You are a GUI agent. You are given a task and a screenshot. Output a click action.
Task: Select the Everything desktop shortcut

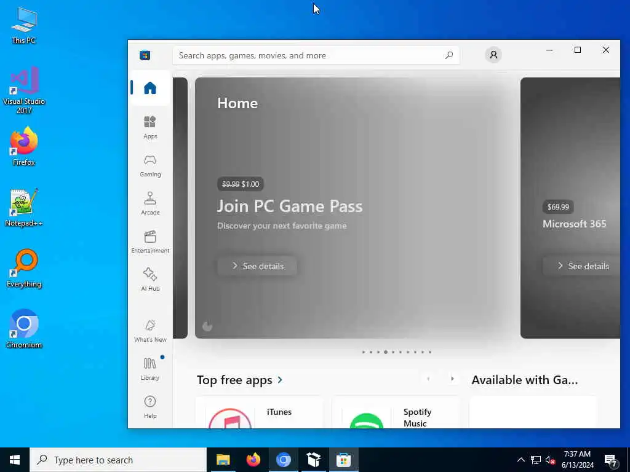pyautogui.click(x=24, y=269)
